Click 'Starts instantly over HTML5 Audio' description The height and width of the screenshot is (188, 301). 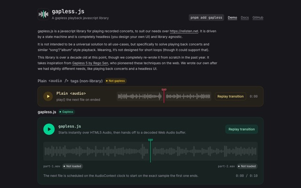pyautogui.click(x=122, y=133)
